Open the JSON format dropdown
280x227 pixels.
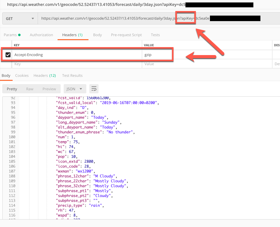[x=75, y=89]
